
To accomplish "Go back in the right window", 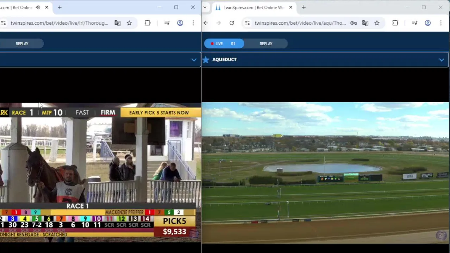I will 206,23.
